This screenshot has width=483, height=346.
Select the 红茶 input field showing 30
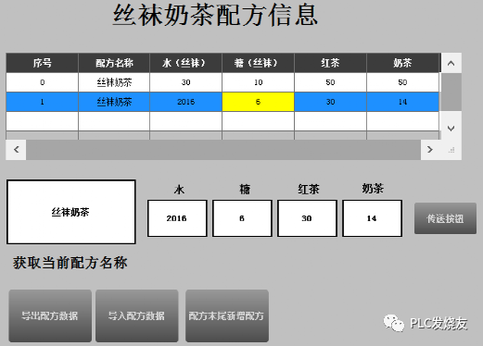[x=307, y=218]
